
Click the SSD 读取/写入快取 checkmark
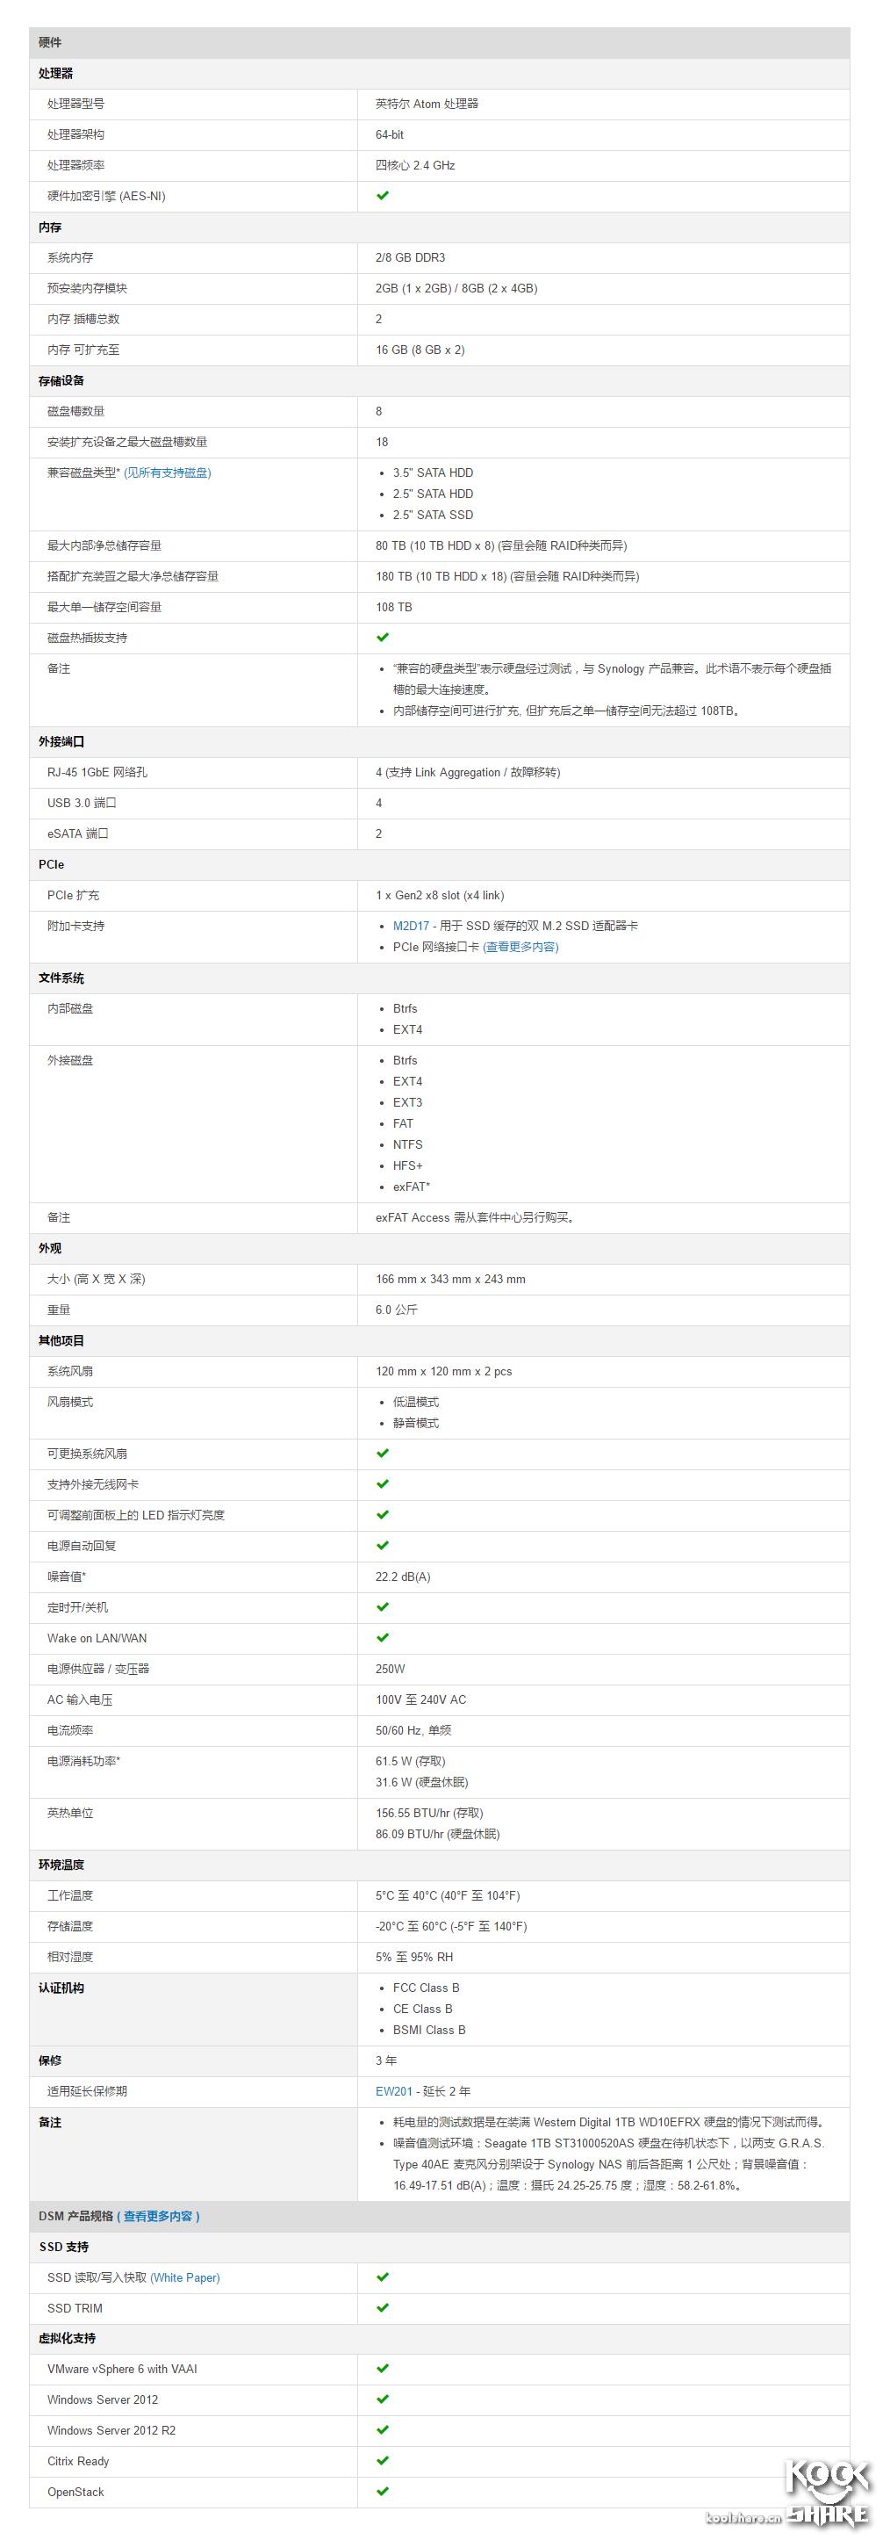click(383, 2277)
